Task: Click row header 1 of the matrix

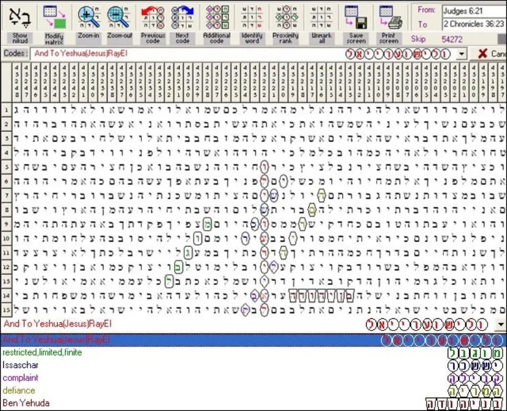Action: click(x=6, y=110)
